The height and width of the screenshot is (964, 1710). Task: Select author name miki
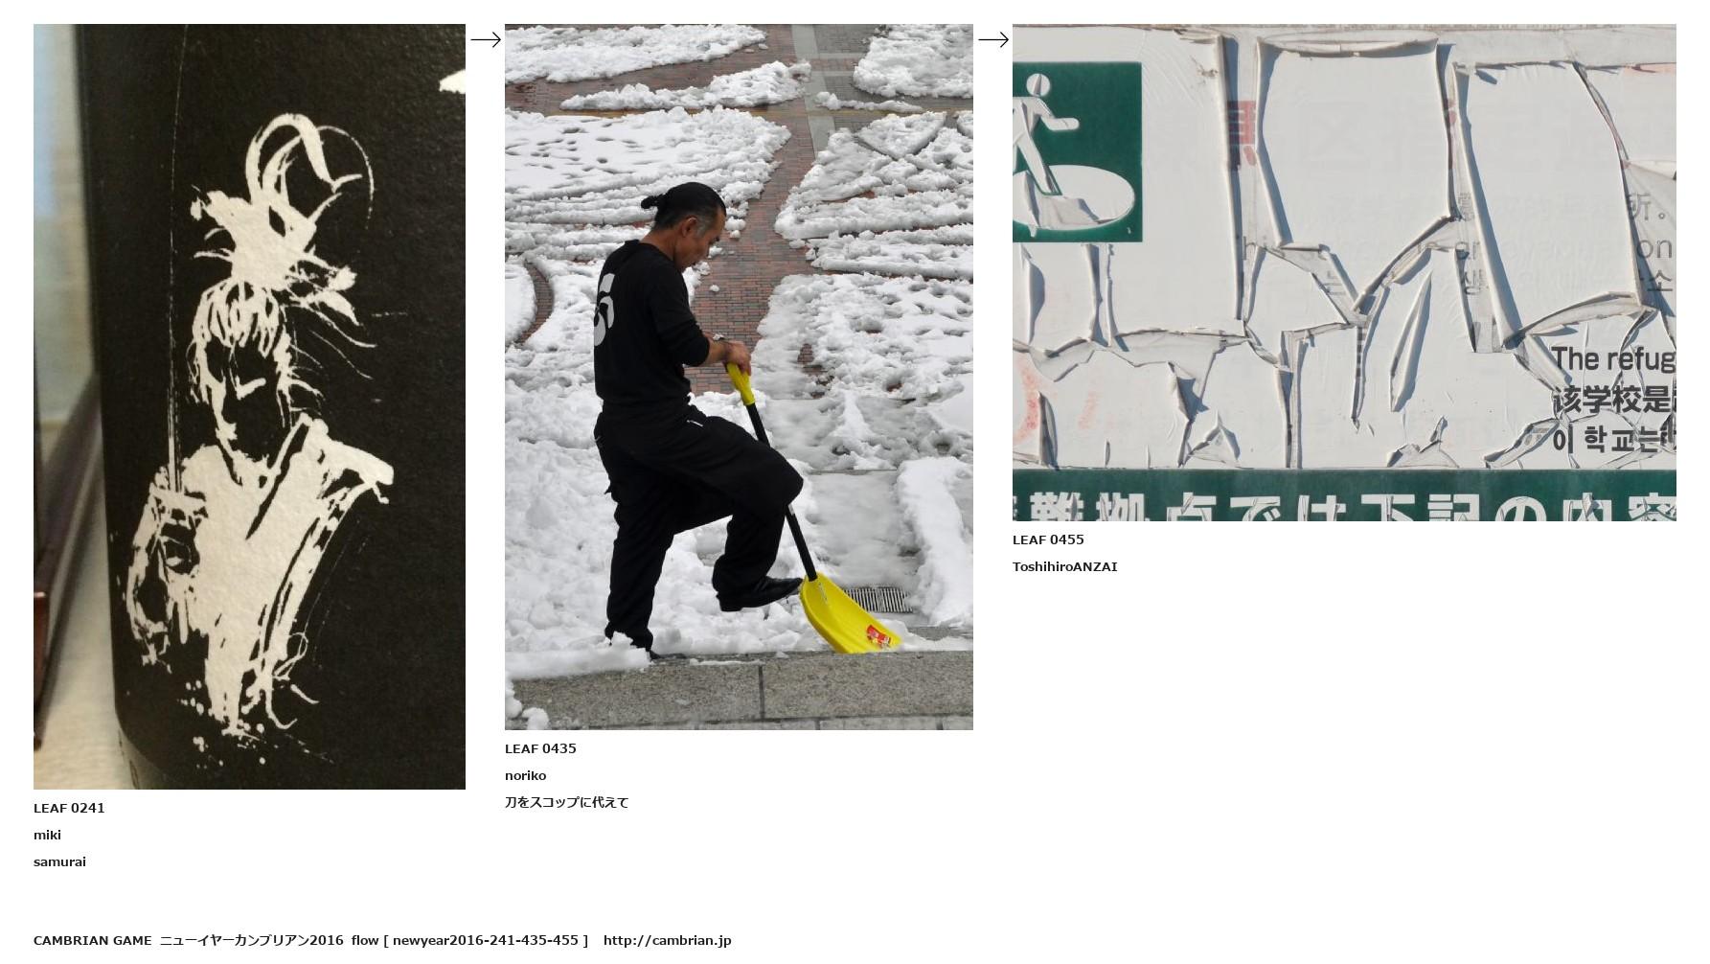point(47,835)
